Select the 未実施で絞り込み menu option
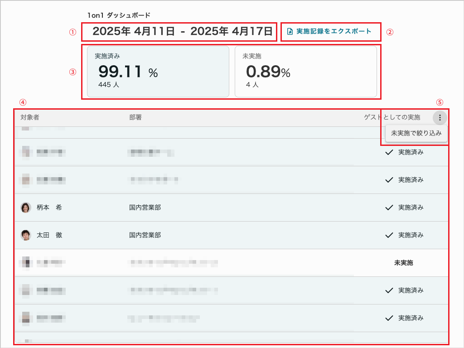This screenshot has width=464, height=348. (416, 133)
